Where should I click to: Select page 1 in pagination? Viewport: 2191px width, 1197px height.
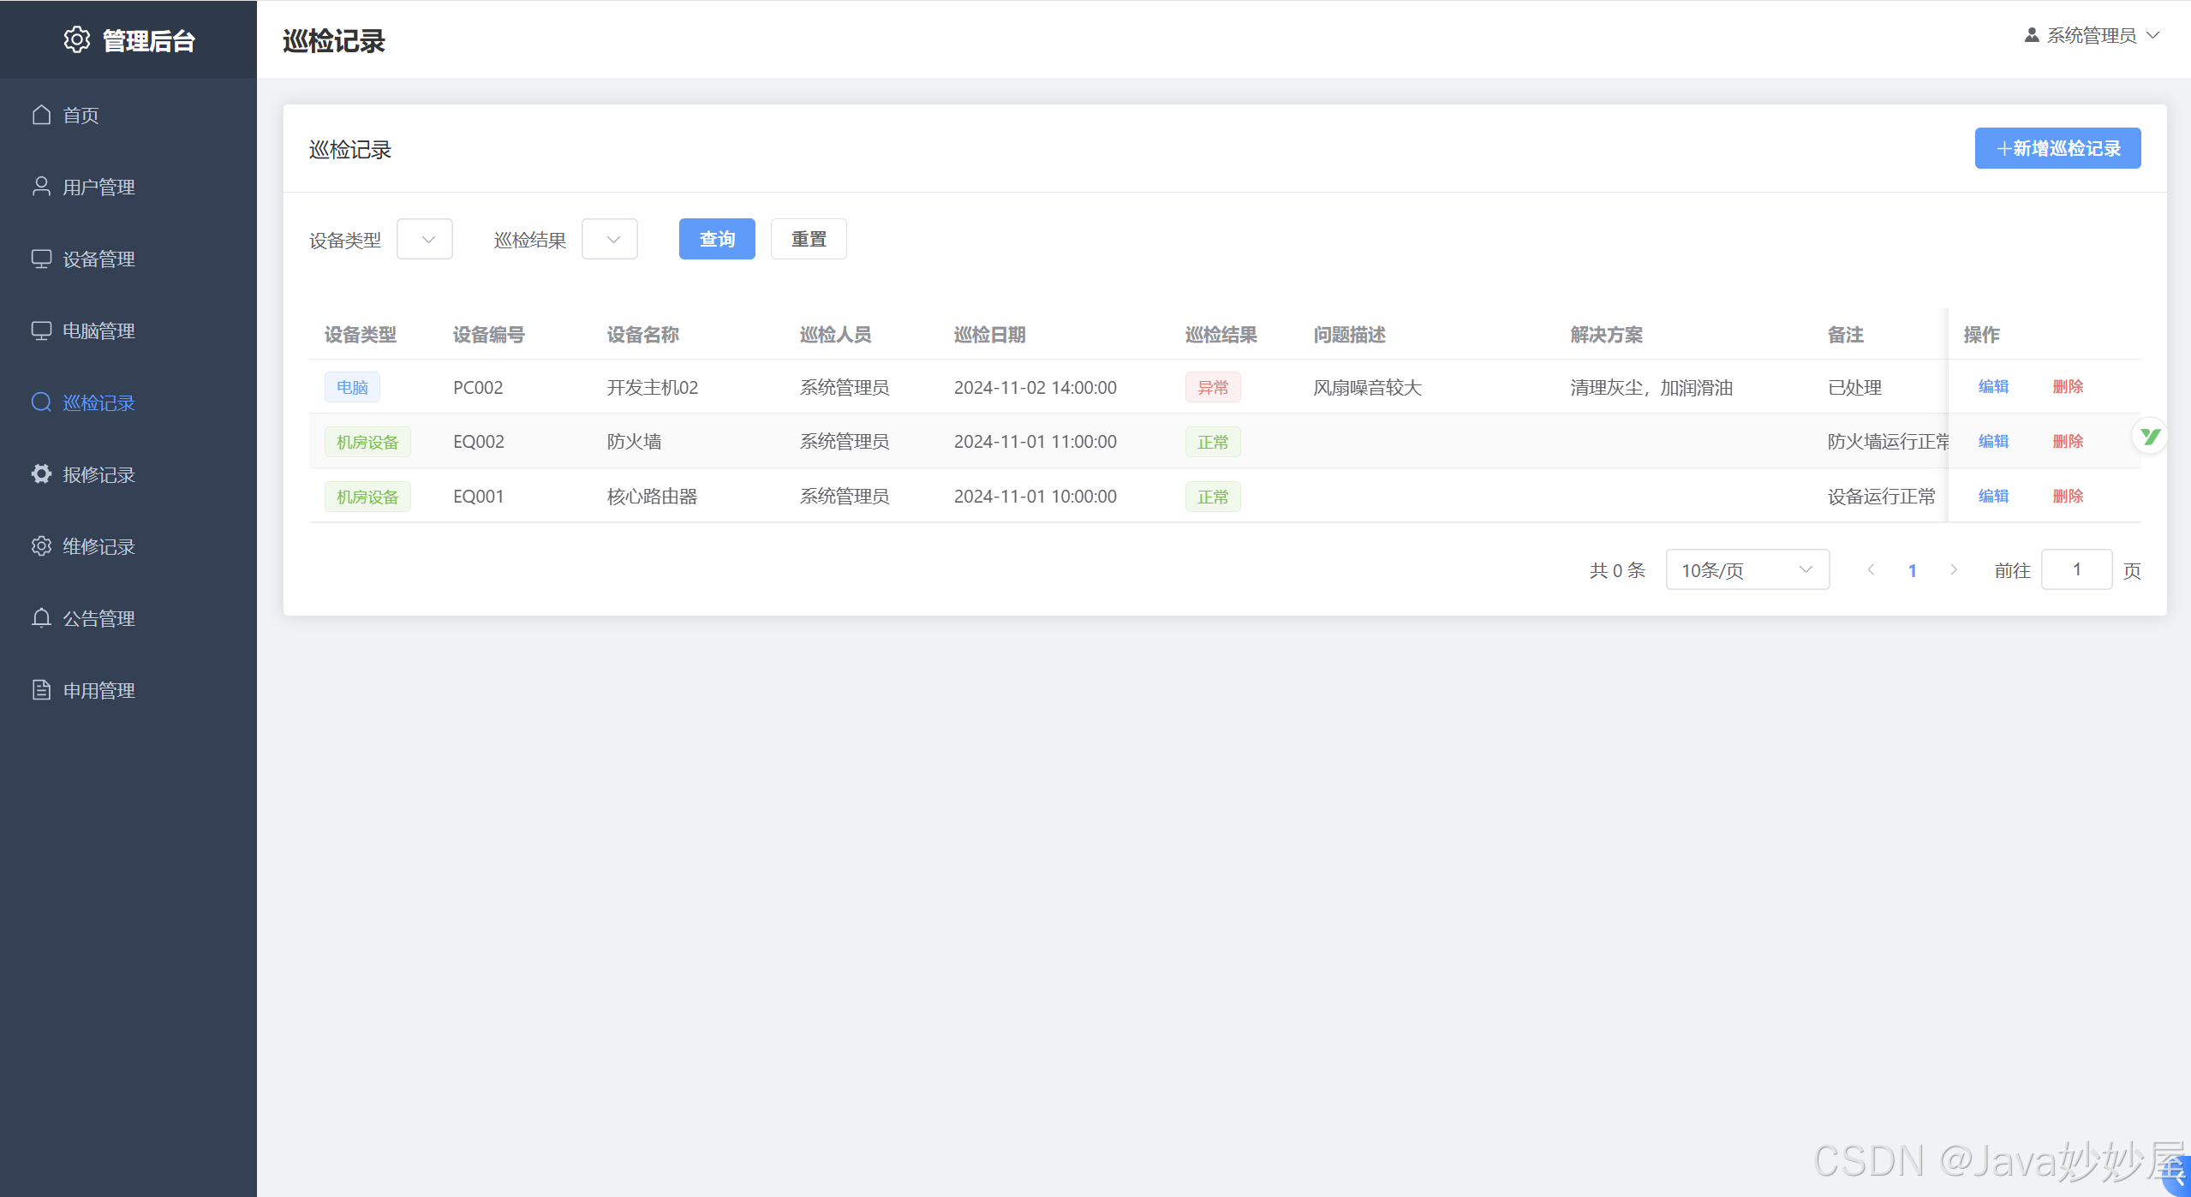tap(1913, 570)
